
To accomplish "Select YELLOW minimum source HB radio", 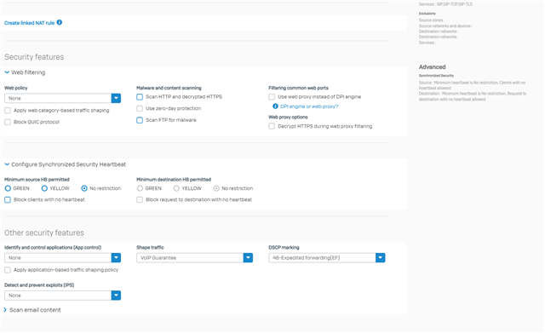I will coord(44,188).
